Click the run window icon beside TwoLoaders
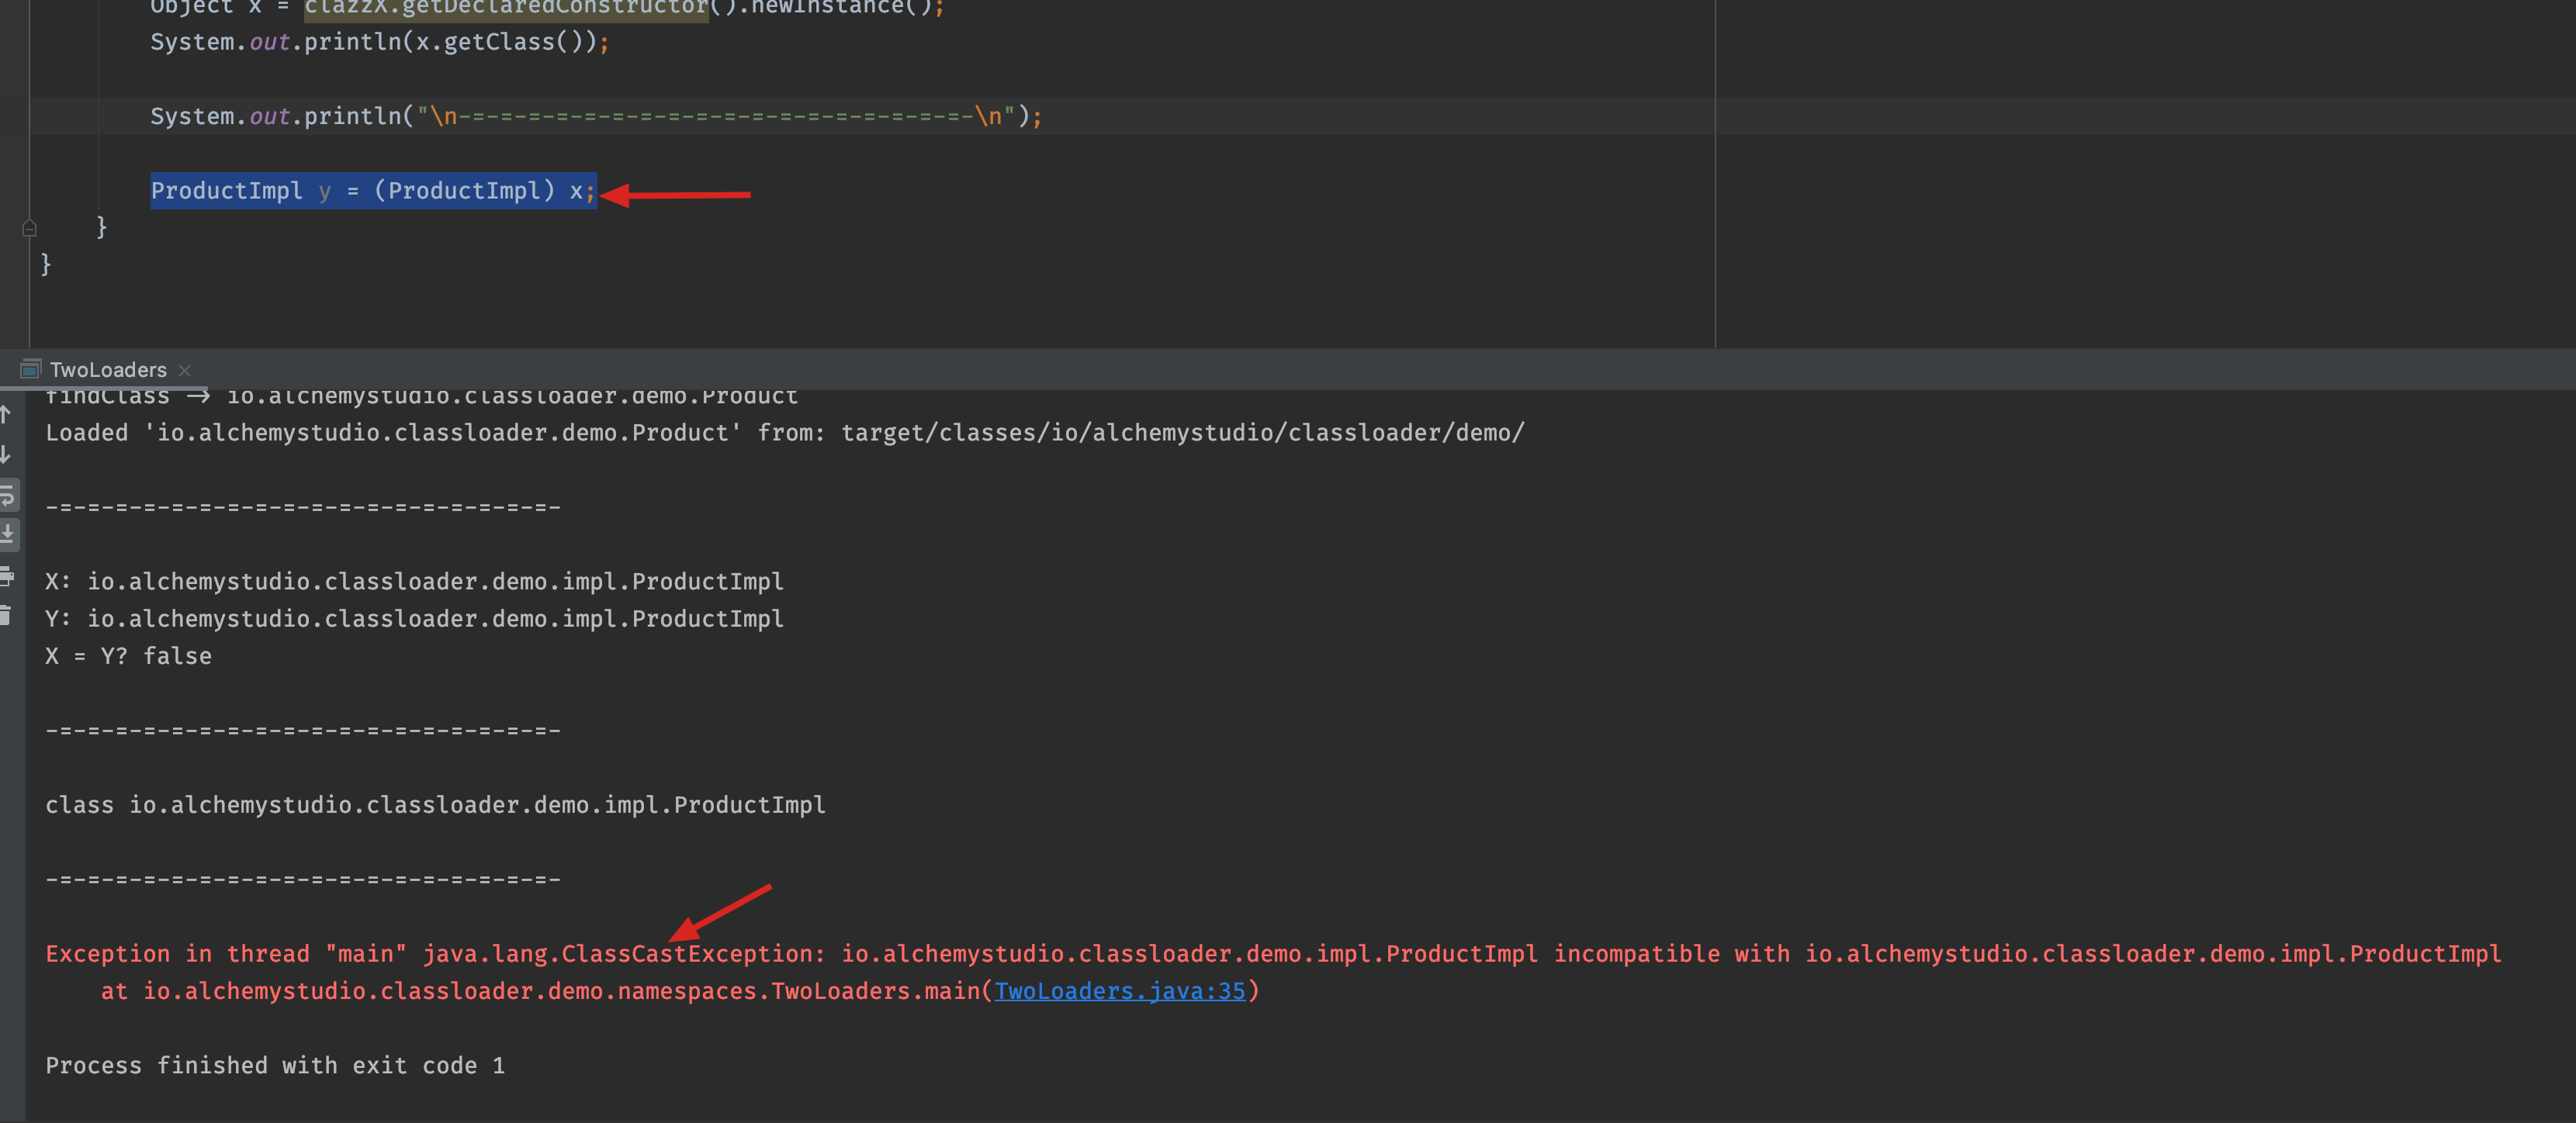Viewport: 2576px width, 1123px height. (30, 370)
